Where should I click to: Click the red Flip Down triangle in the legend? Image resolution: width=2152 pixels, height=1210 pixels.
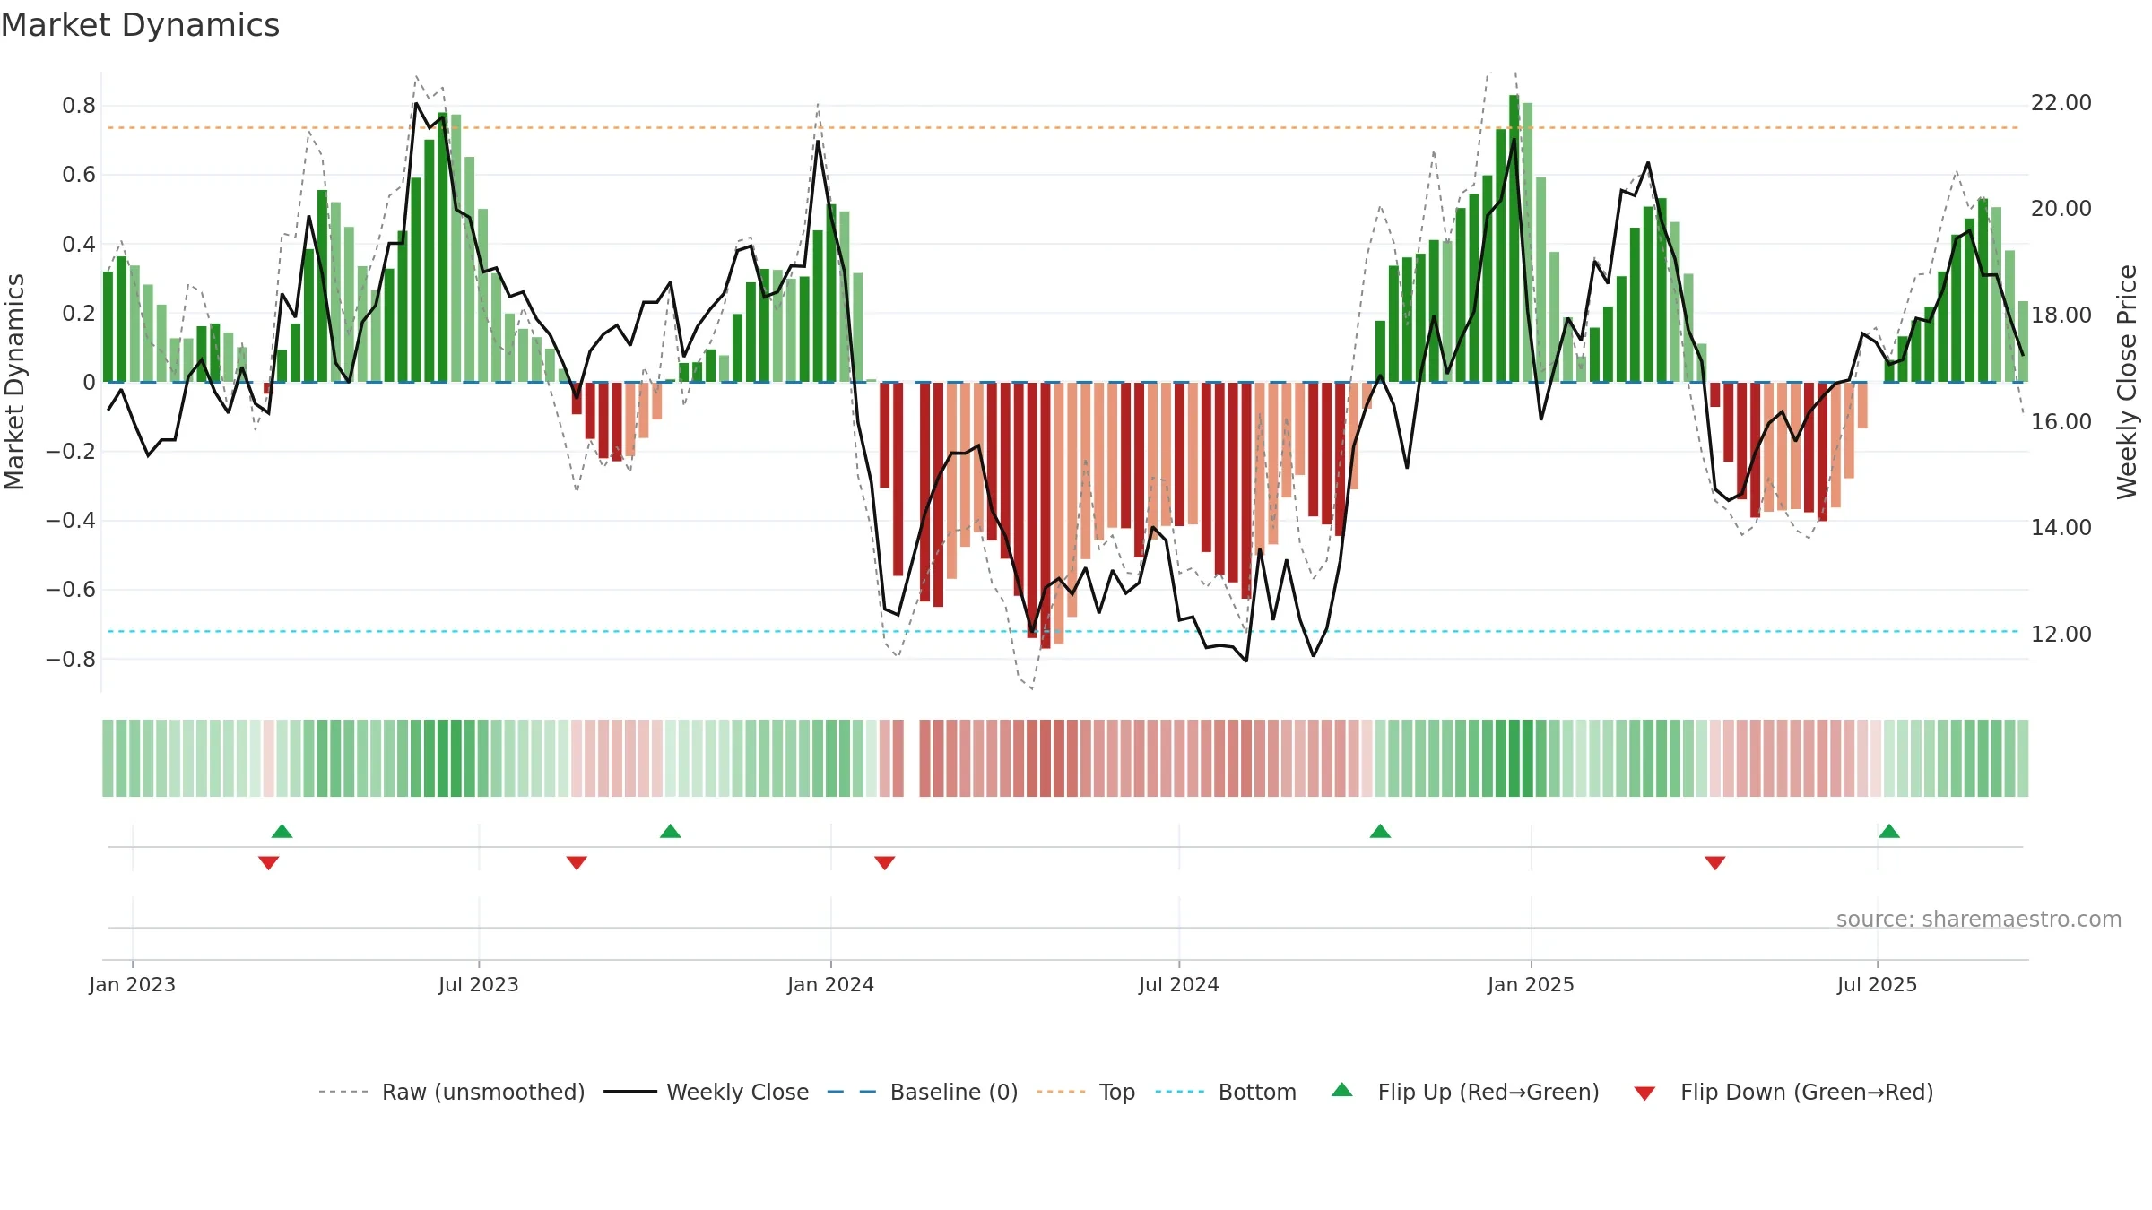point(1644,1093)
